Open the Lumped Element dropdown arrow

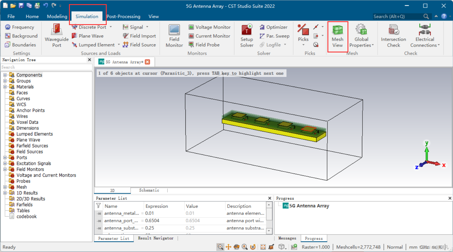point(119,45)
